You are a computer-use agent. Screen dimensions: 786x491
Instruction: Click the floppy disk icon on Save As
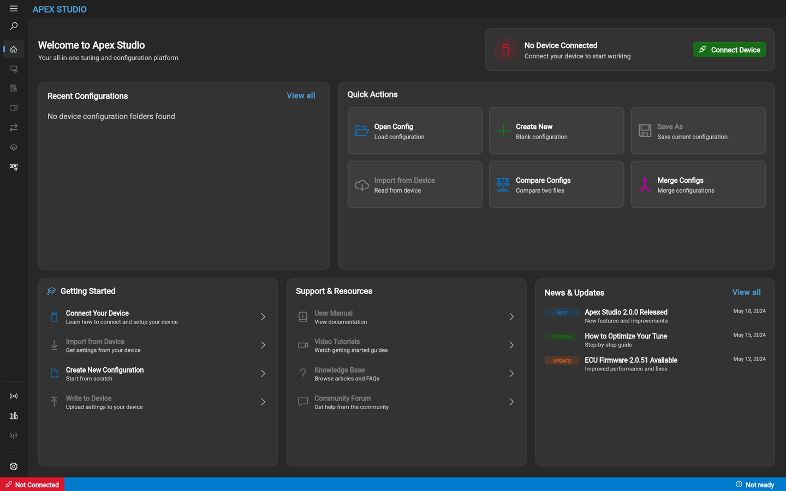[x=645, y=130]
